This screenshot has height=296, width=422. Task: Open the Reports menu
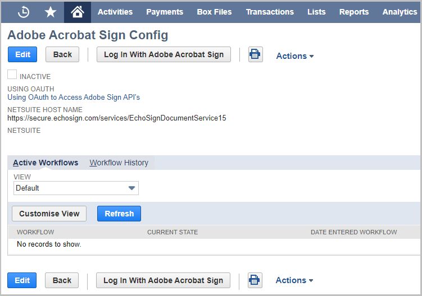click(x=354, y=12)
